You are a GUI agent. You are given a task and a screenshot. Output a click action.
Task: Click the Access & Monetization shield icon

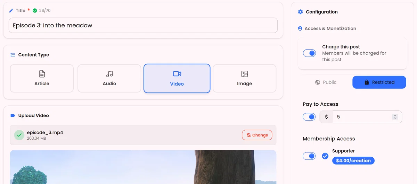point(300,28)
